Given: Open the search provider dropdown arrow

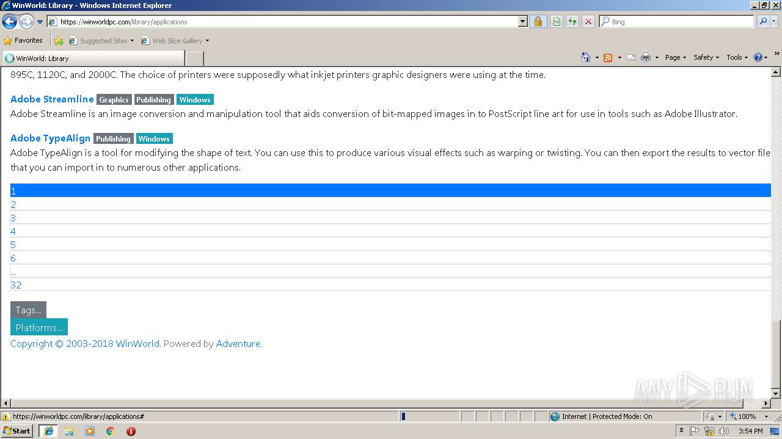Looking at the screenshot, I should 775,21.
